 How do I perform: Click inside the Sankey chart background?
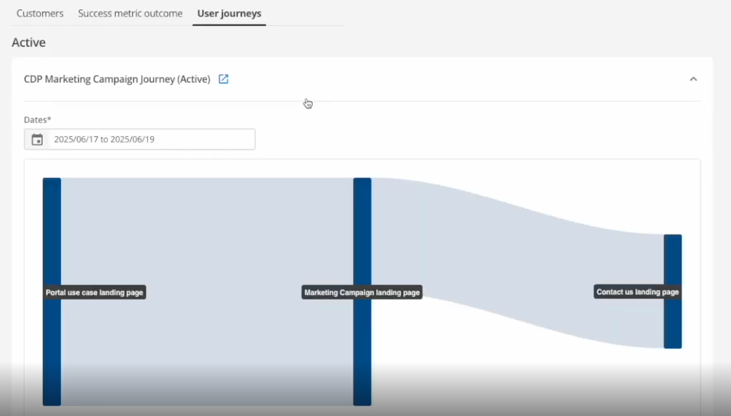click(520, 380)
